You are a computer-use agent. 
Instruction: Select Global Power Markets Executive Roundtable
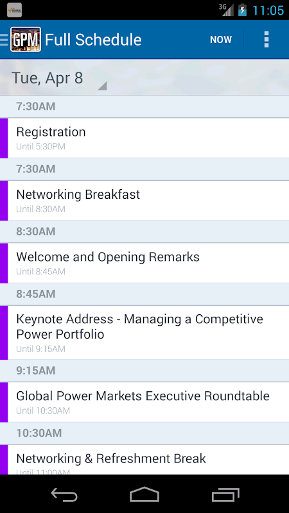[x=144, y=402]
